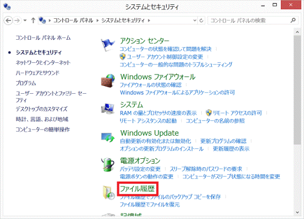Click スリープ解除時のパスワードの要求
This screenshot has width=304, height=219.
206,169
